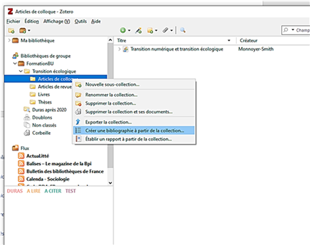Choose Supprimer la collection et ses documents
Screen dimensions: 310x245
coord(134,112)
